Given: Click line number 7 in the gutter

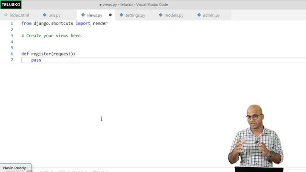Looking at the screenshot, I should 12,60.
